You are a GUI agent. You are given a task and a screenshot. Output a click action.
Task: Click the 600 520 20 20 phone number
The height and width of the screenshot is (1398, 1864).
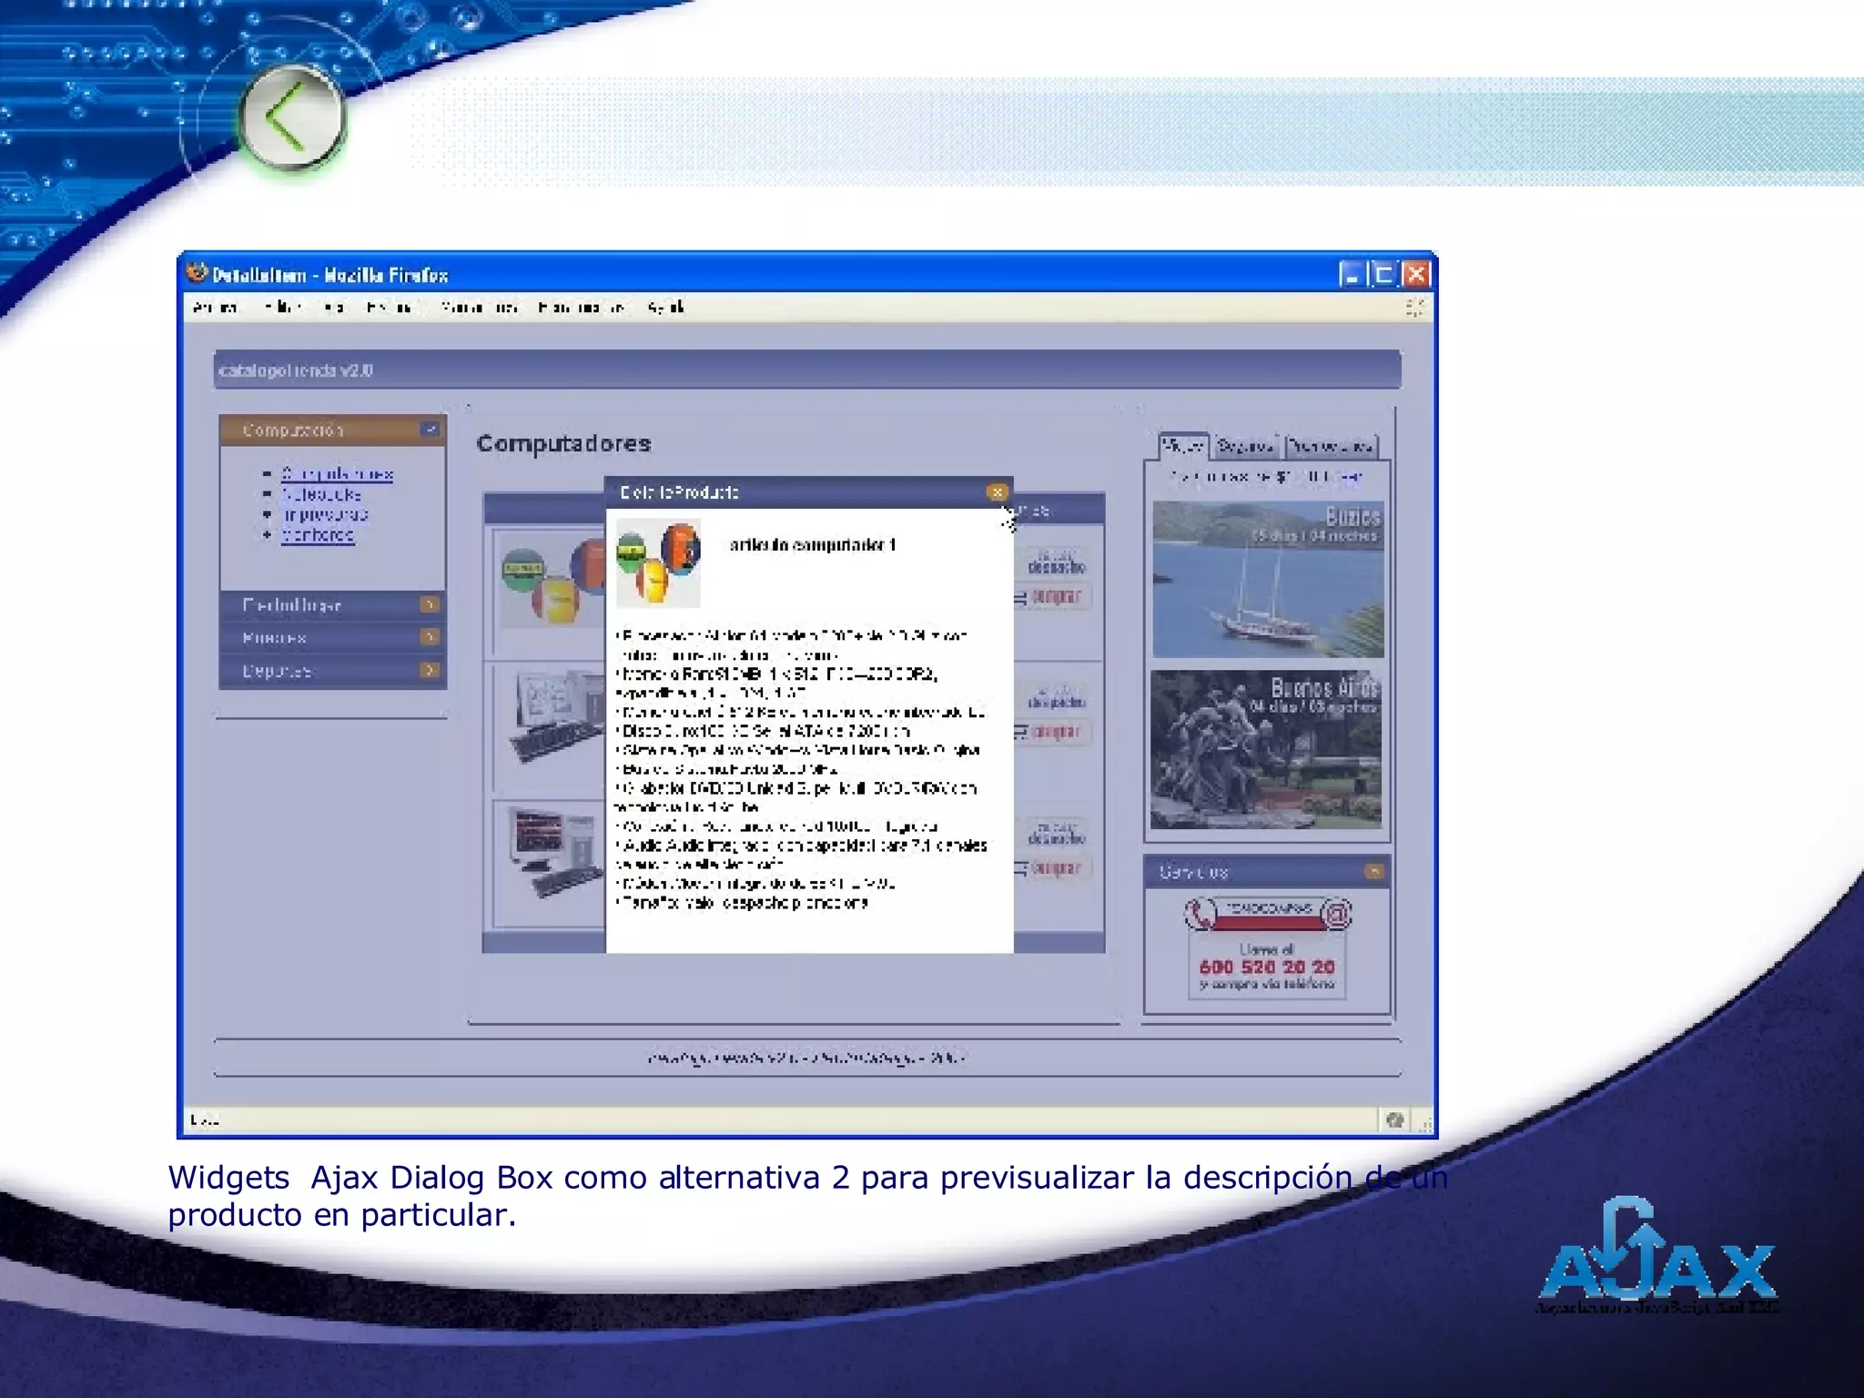(1267, 967)
